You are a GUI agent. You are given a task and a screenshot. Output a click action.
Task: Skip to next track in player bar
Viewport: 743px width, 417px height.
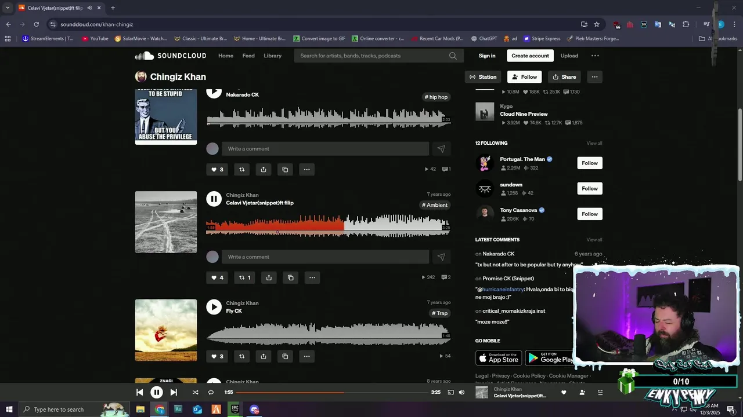tap(174, 392)
